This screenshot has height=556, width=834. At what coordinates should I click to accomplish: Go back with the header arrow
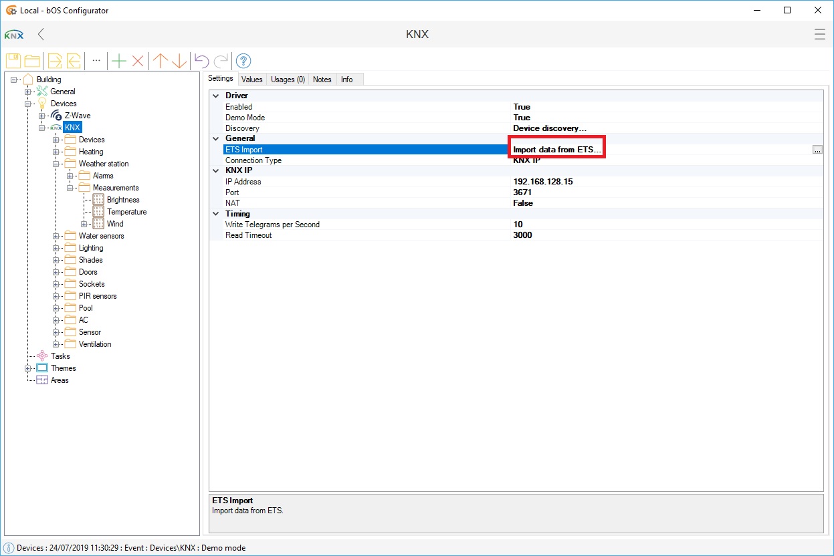coord(41,34)
